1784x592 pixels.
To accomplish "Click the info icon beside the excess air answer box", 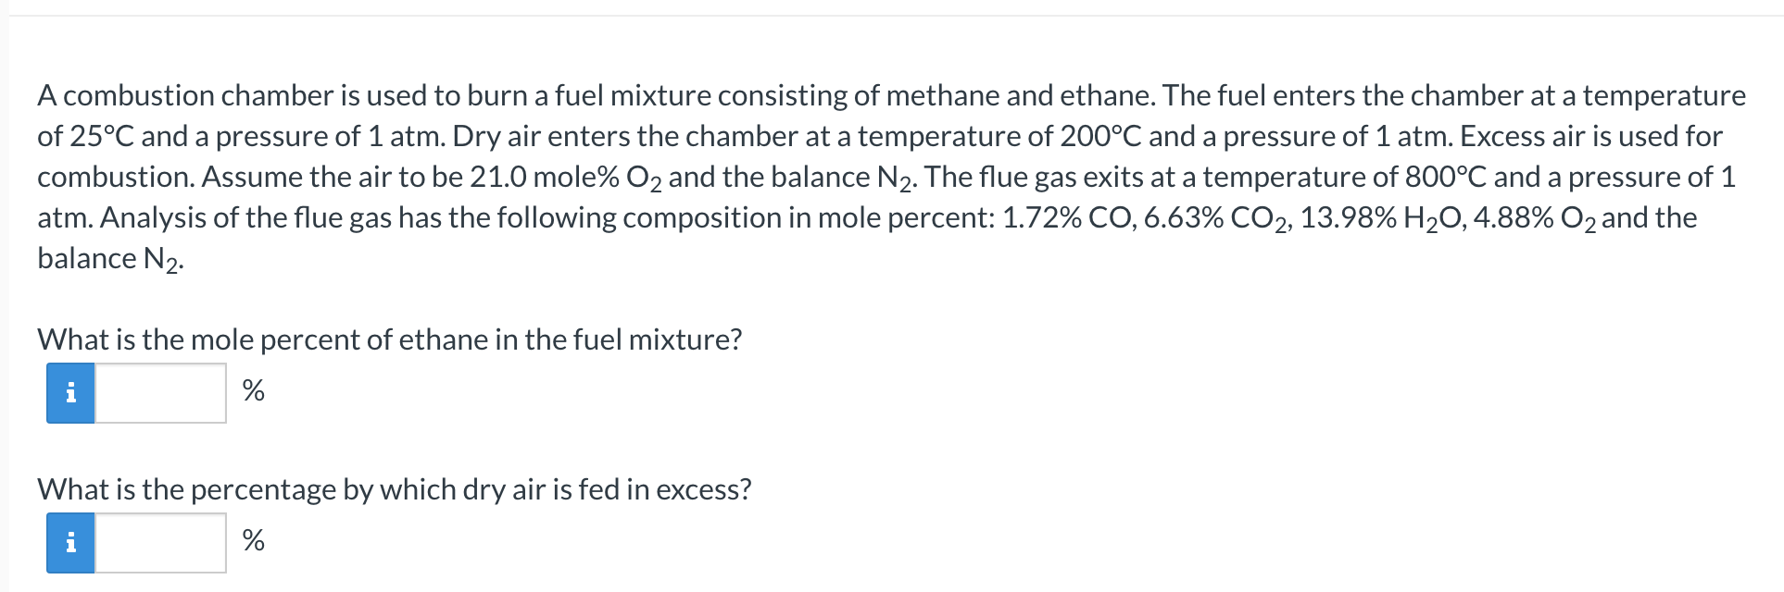I will (70, 543).
